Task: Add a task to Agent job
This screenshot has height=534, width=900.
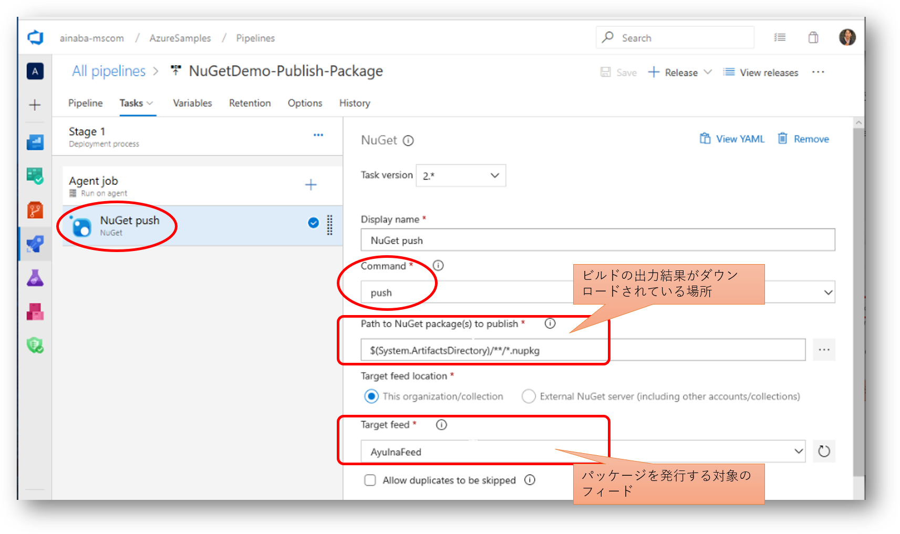Action: 311,185
